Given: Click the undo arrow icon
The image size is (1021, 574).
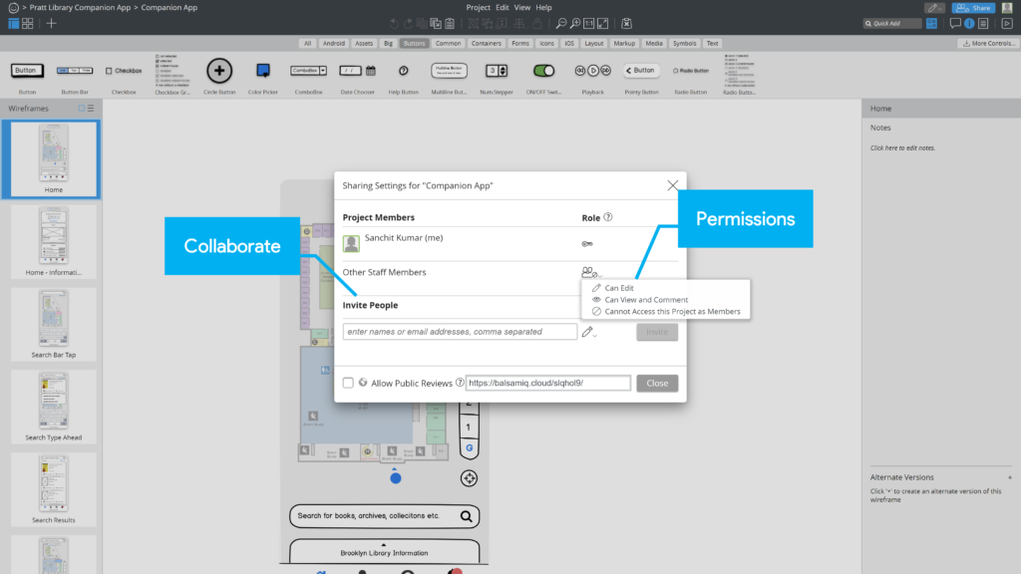Looking at the screenshot, I should (393, 22).
